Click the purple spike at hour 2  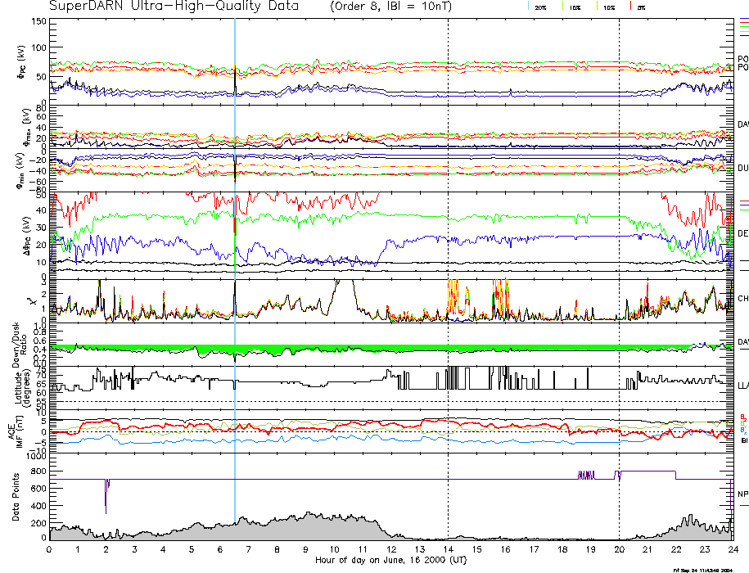tap(106, 495)
